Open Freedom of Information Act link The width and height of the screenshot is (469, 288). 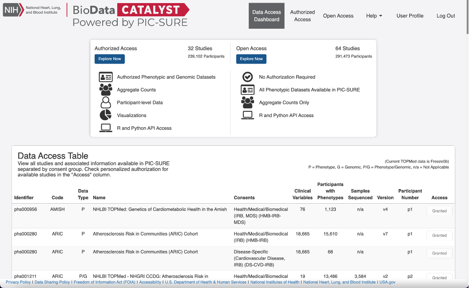coord(104,282)
